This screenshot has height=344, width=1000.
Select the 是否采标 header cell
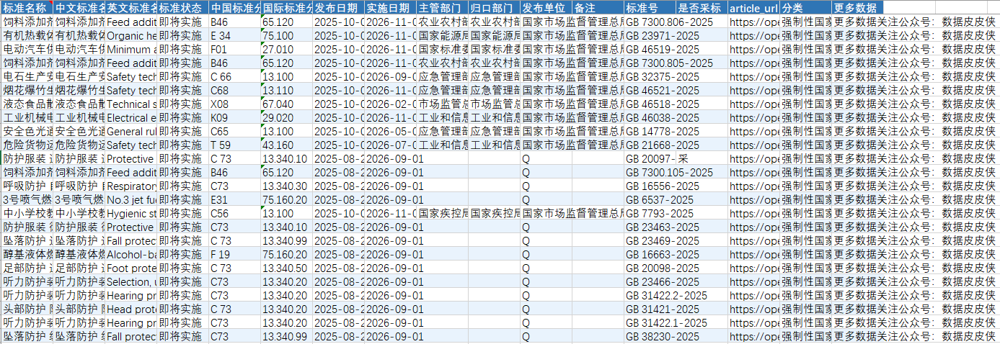pyautogui.click(x=702, y=8)
